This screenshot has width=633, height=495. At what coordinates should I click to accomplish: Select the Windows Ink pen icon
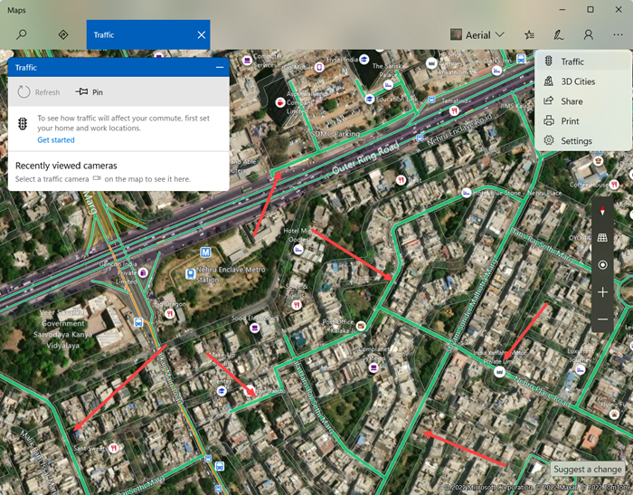[559, 35]
